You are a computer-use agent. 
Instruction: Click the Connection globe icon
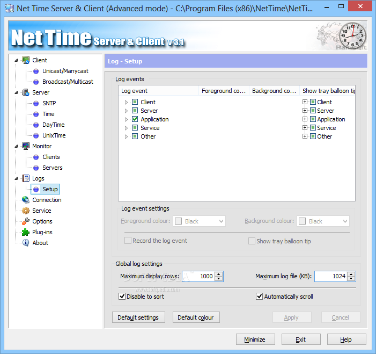tap(26, 200)
